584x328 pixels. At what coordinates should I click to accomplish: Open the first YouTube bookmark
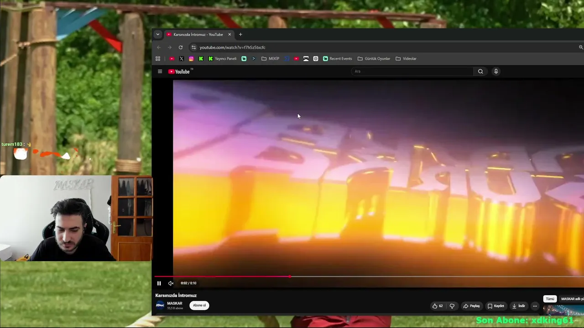[172, 59]
